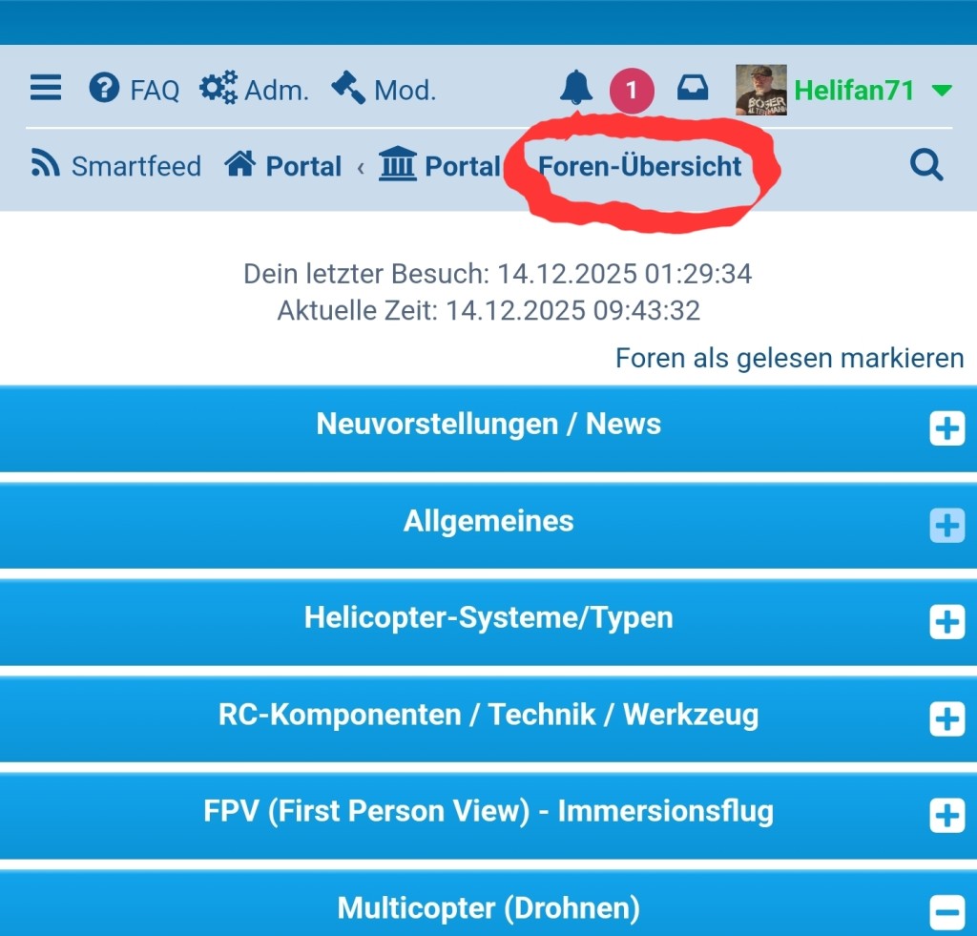
Task: Open the Smartfeed RSS feed
Action: (x=114, y=164)
